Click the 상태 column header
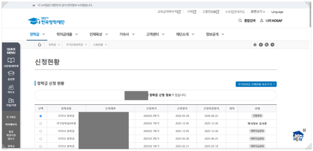This screenshot has height=151, width=313. click(x=257, y=109)
